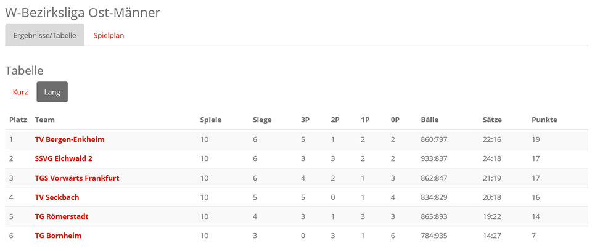The image size is (592, 251).
Task: Open TV Bergen-Enkheim team link
Action: click(x=70, y=139)
